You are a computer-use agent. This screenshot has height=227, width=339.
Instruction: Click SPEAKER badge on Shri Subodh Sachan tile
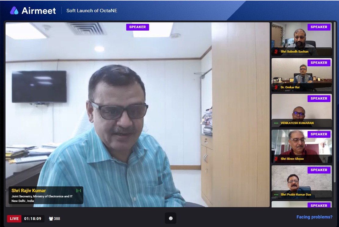tap(319, 27)
